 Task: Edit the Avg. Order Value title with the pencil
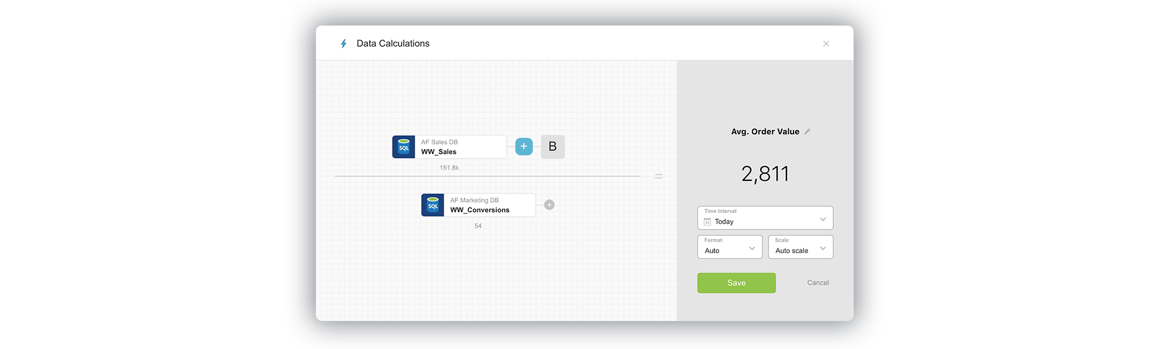point(807,131)
